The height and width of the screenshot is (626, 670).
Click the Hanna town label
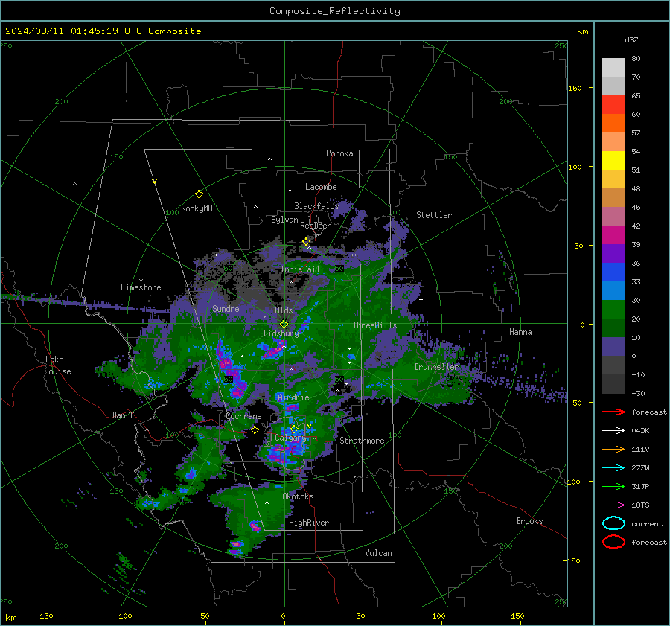pyautogui.click(x=520, y=332)
